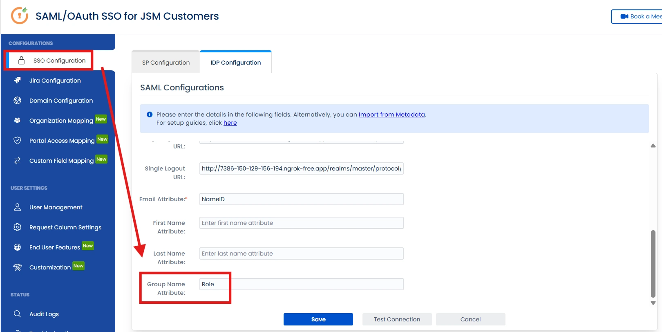Open Jira Configuration via its sidebar icon
Screen dimensions: 662x332
(x=17, y=81)
